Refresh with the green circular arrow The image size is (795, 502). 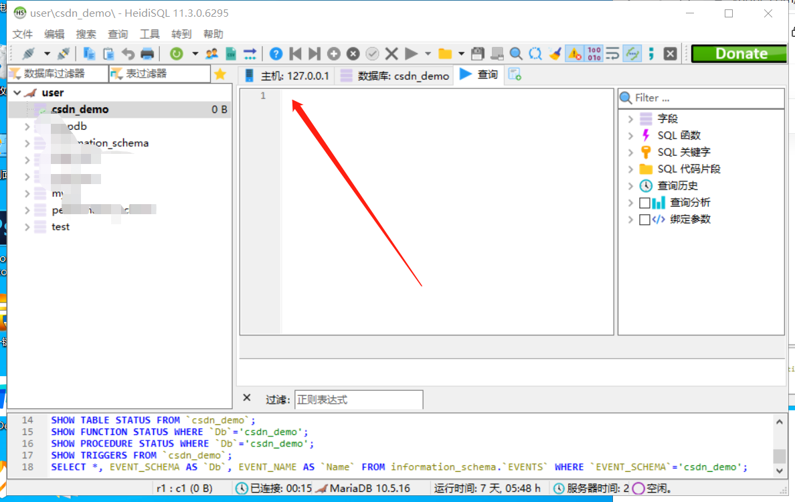click(x=177, y=54)
